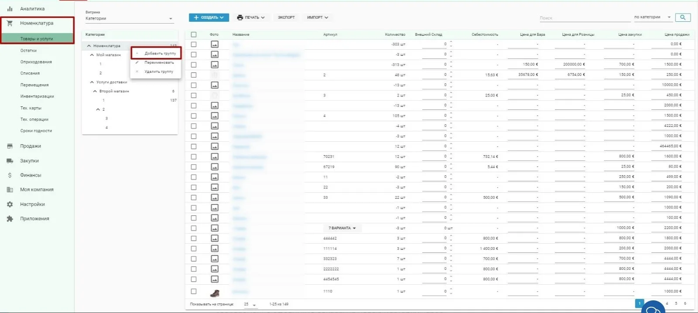Click into the Поиск search field
The image size is (698, 313).
585,18
